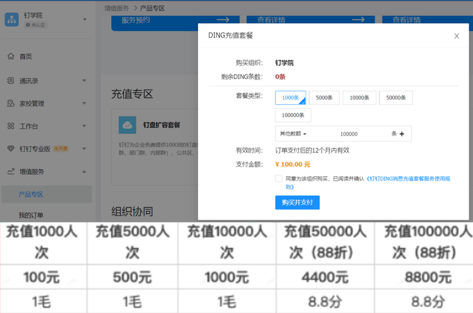Collapse the 增值服务 menu arrow

pyautogui.click(x=84, y=171)
